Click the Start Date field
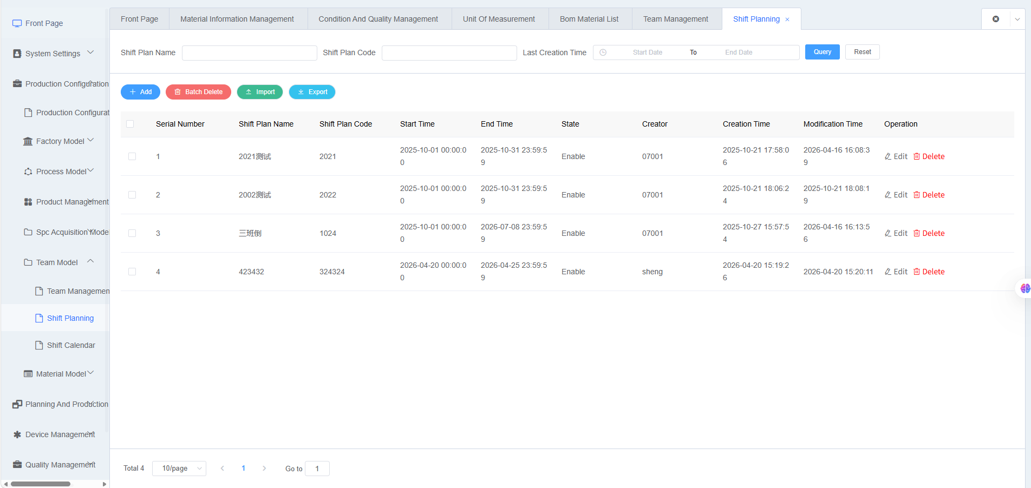This screenshot has width=1031, height=488. point(648,52)
